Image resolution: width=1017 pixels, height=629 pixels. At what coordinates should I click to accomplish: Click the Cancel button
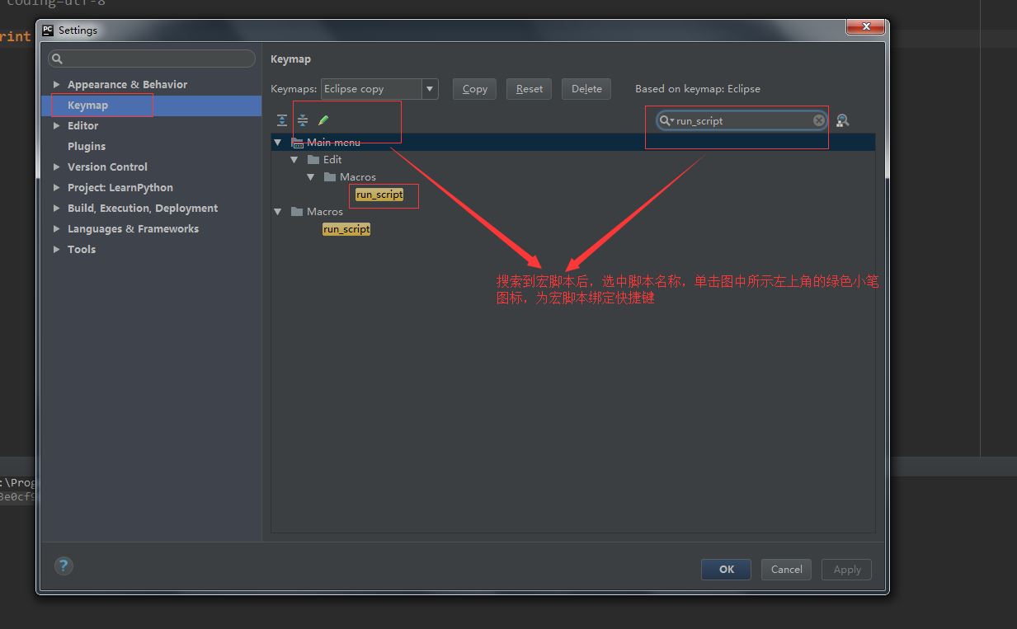click(x=786, y=570)
